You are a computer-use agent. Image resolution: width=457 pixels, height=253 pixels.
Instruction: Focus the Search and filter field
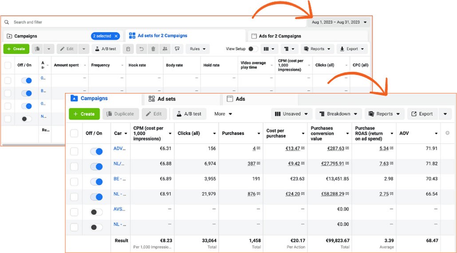tap(154, 22)
